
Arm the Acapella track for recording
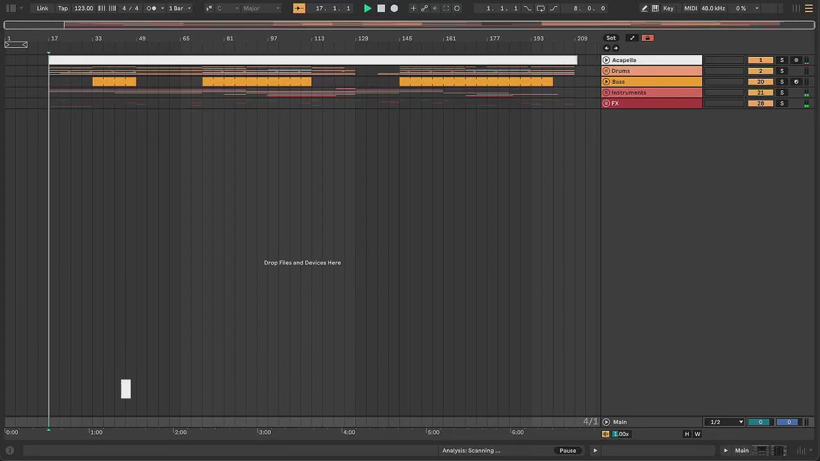[796, 60]
